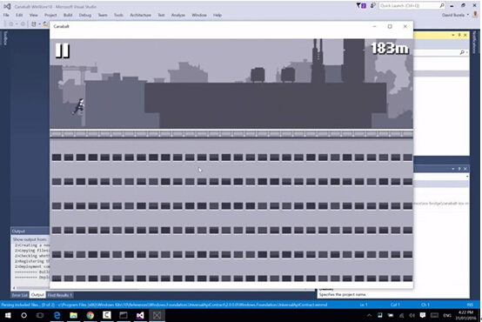Screen dimensions: 482x322
Task: Open the lower right panel's window position dropdown
Action: tap(452, 169)
